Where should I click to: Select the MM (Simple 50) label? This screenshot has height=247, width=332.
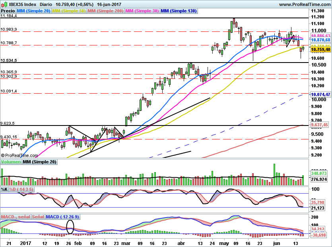(69, 11)
